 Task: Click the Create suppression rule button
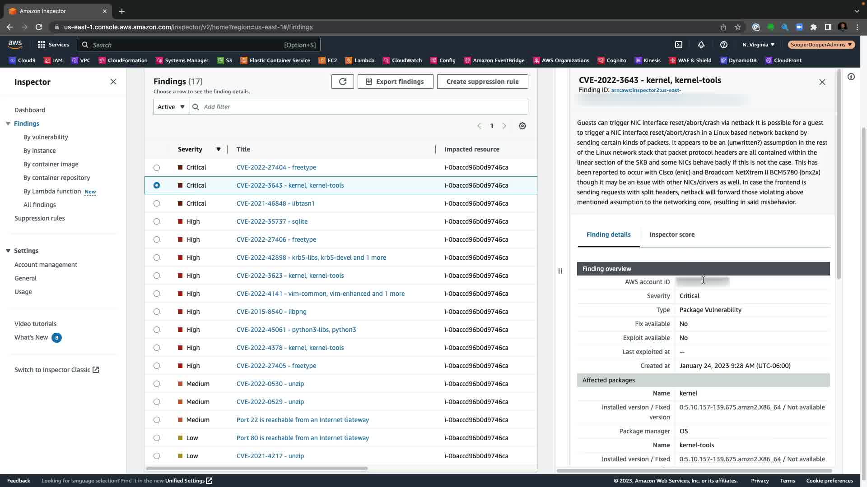[482, 82]
